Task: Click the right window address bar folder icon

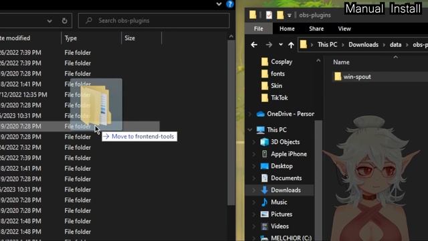Action: [x=303, y=45]
